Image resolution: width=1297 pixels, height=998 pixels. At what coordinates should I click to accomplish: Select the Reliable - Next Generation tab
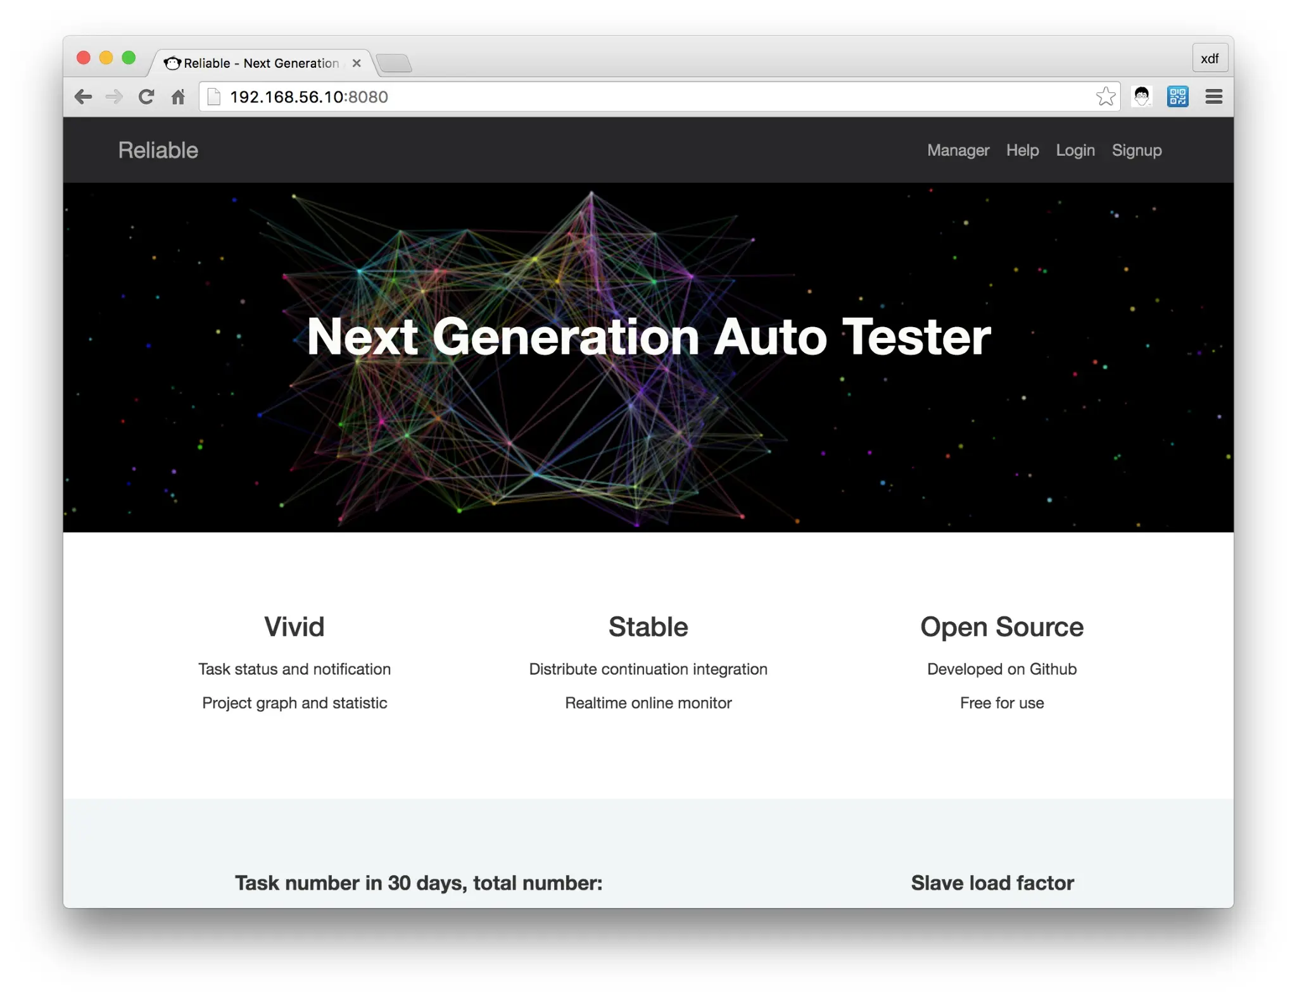[260, 63]
